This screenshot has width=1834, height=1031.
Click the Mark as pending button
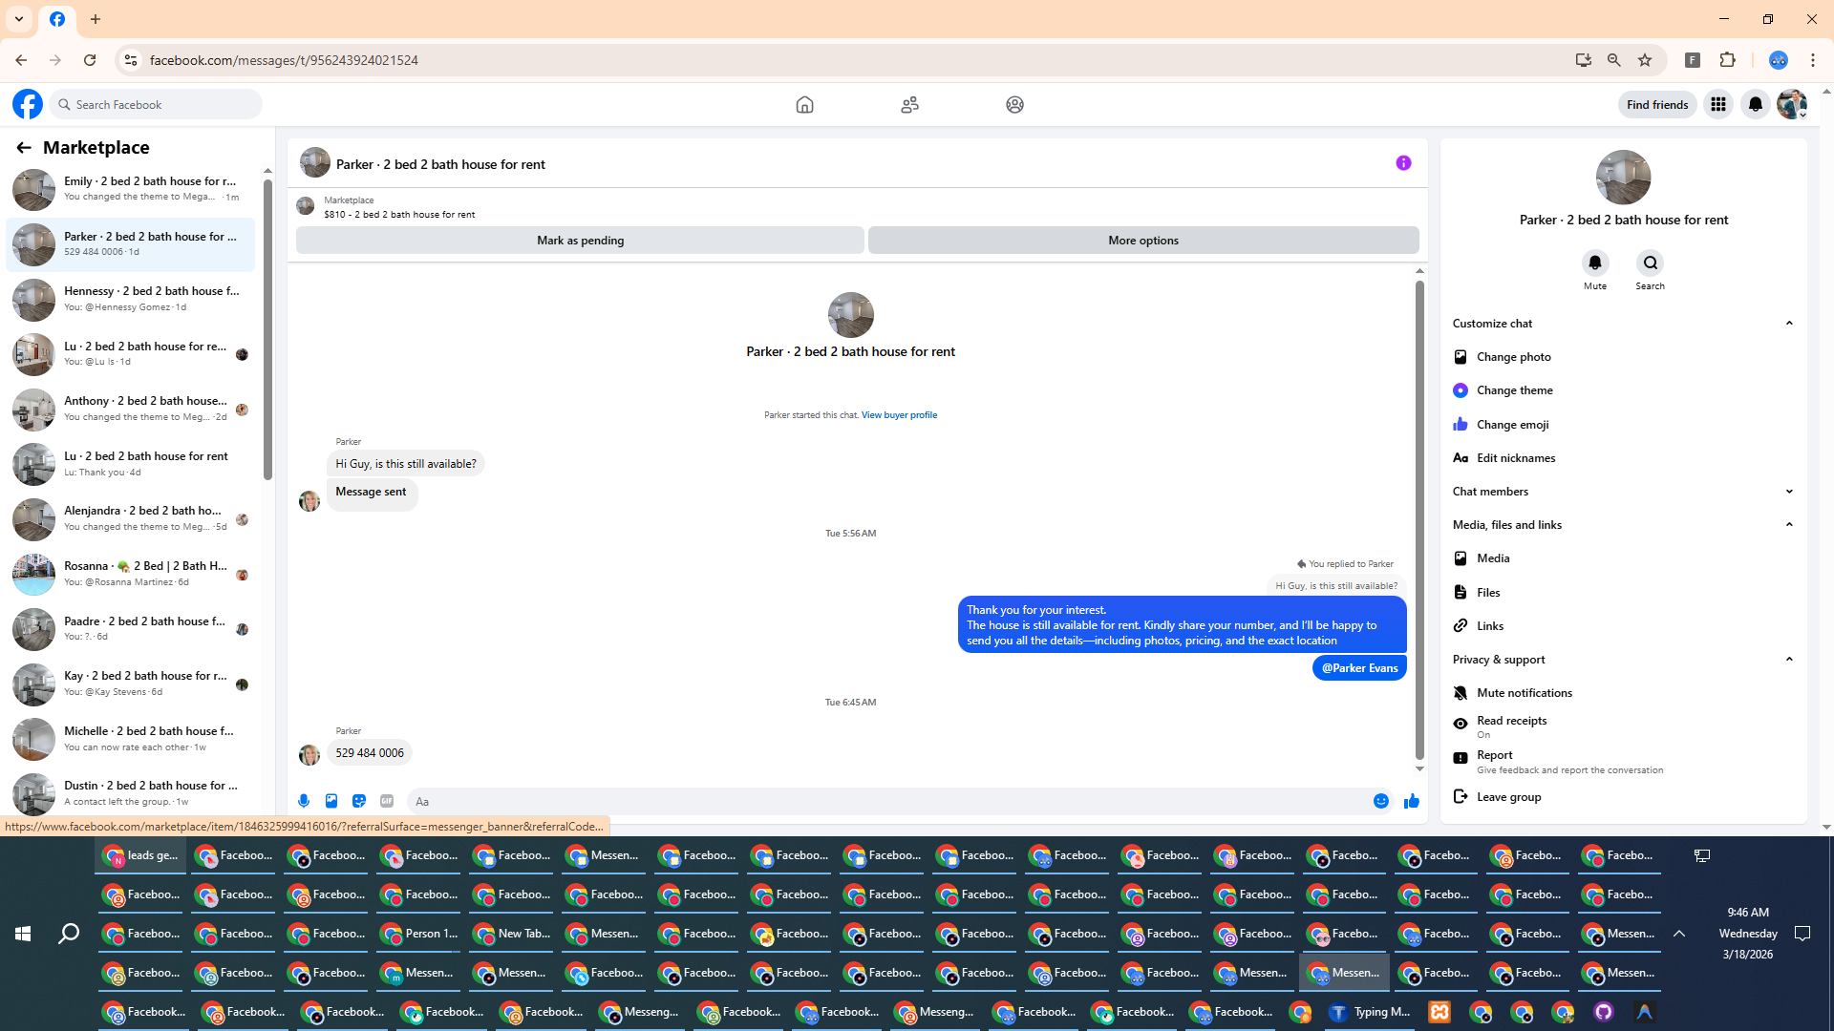tap(580, 241)
